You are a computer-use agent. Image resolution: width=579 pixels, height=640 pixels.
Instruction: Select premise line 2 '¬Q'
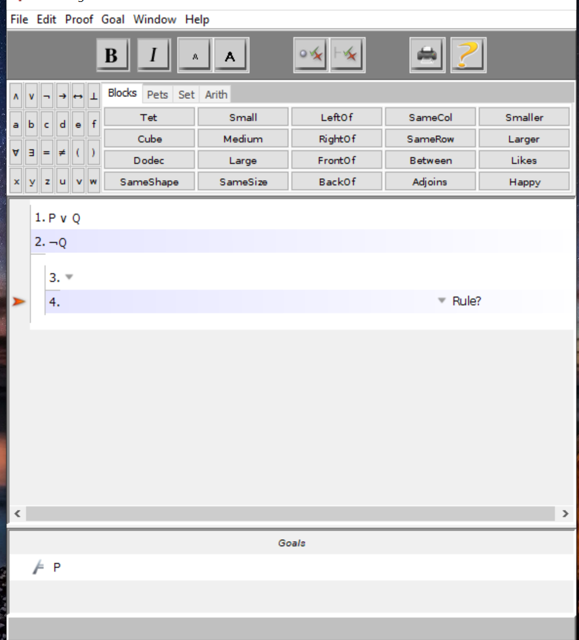[x=302, y=242]
